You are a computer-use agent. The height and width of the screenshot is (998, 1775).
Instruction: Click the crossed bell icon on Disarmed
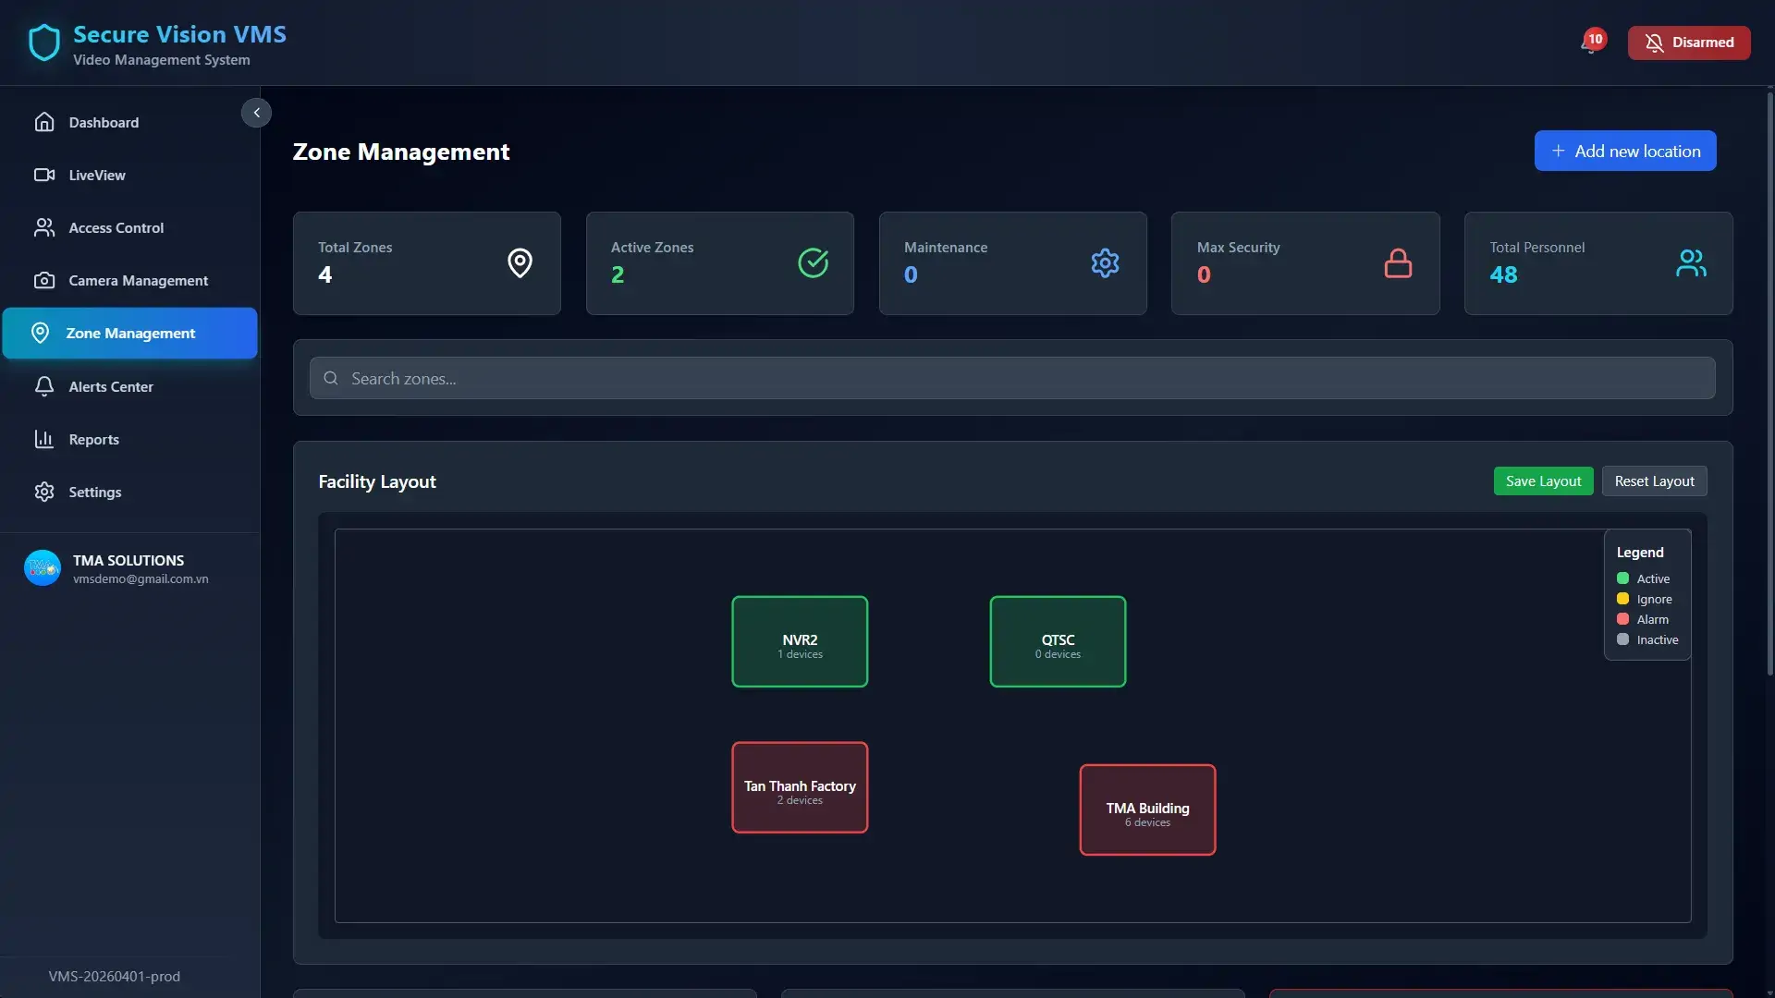click(x=1654, y=43)
